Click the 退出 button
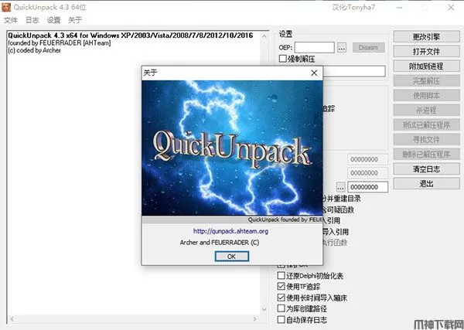The image size is (464, 330). pyautogui.click(x=426, y=184)
